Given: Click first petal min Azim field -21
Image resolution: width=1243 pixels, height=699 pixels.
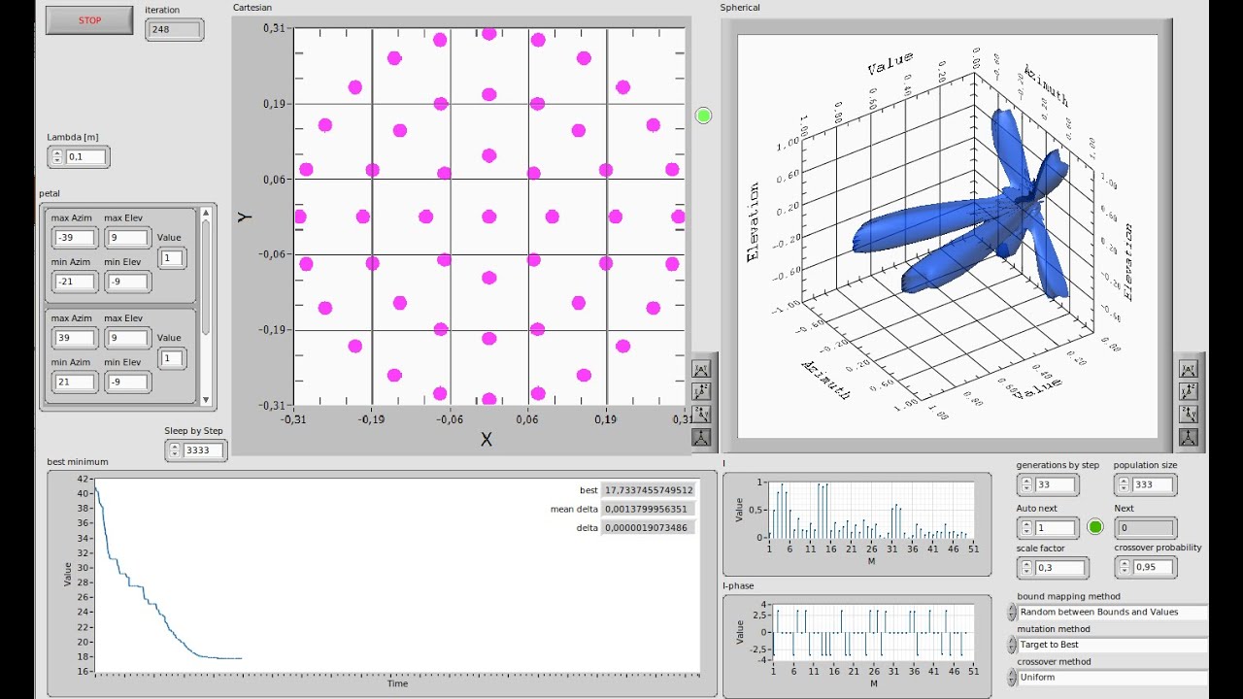Looking at the screenshot, I should pos(75,283).
